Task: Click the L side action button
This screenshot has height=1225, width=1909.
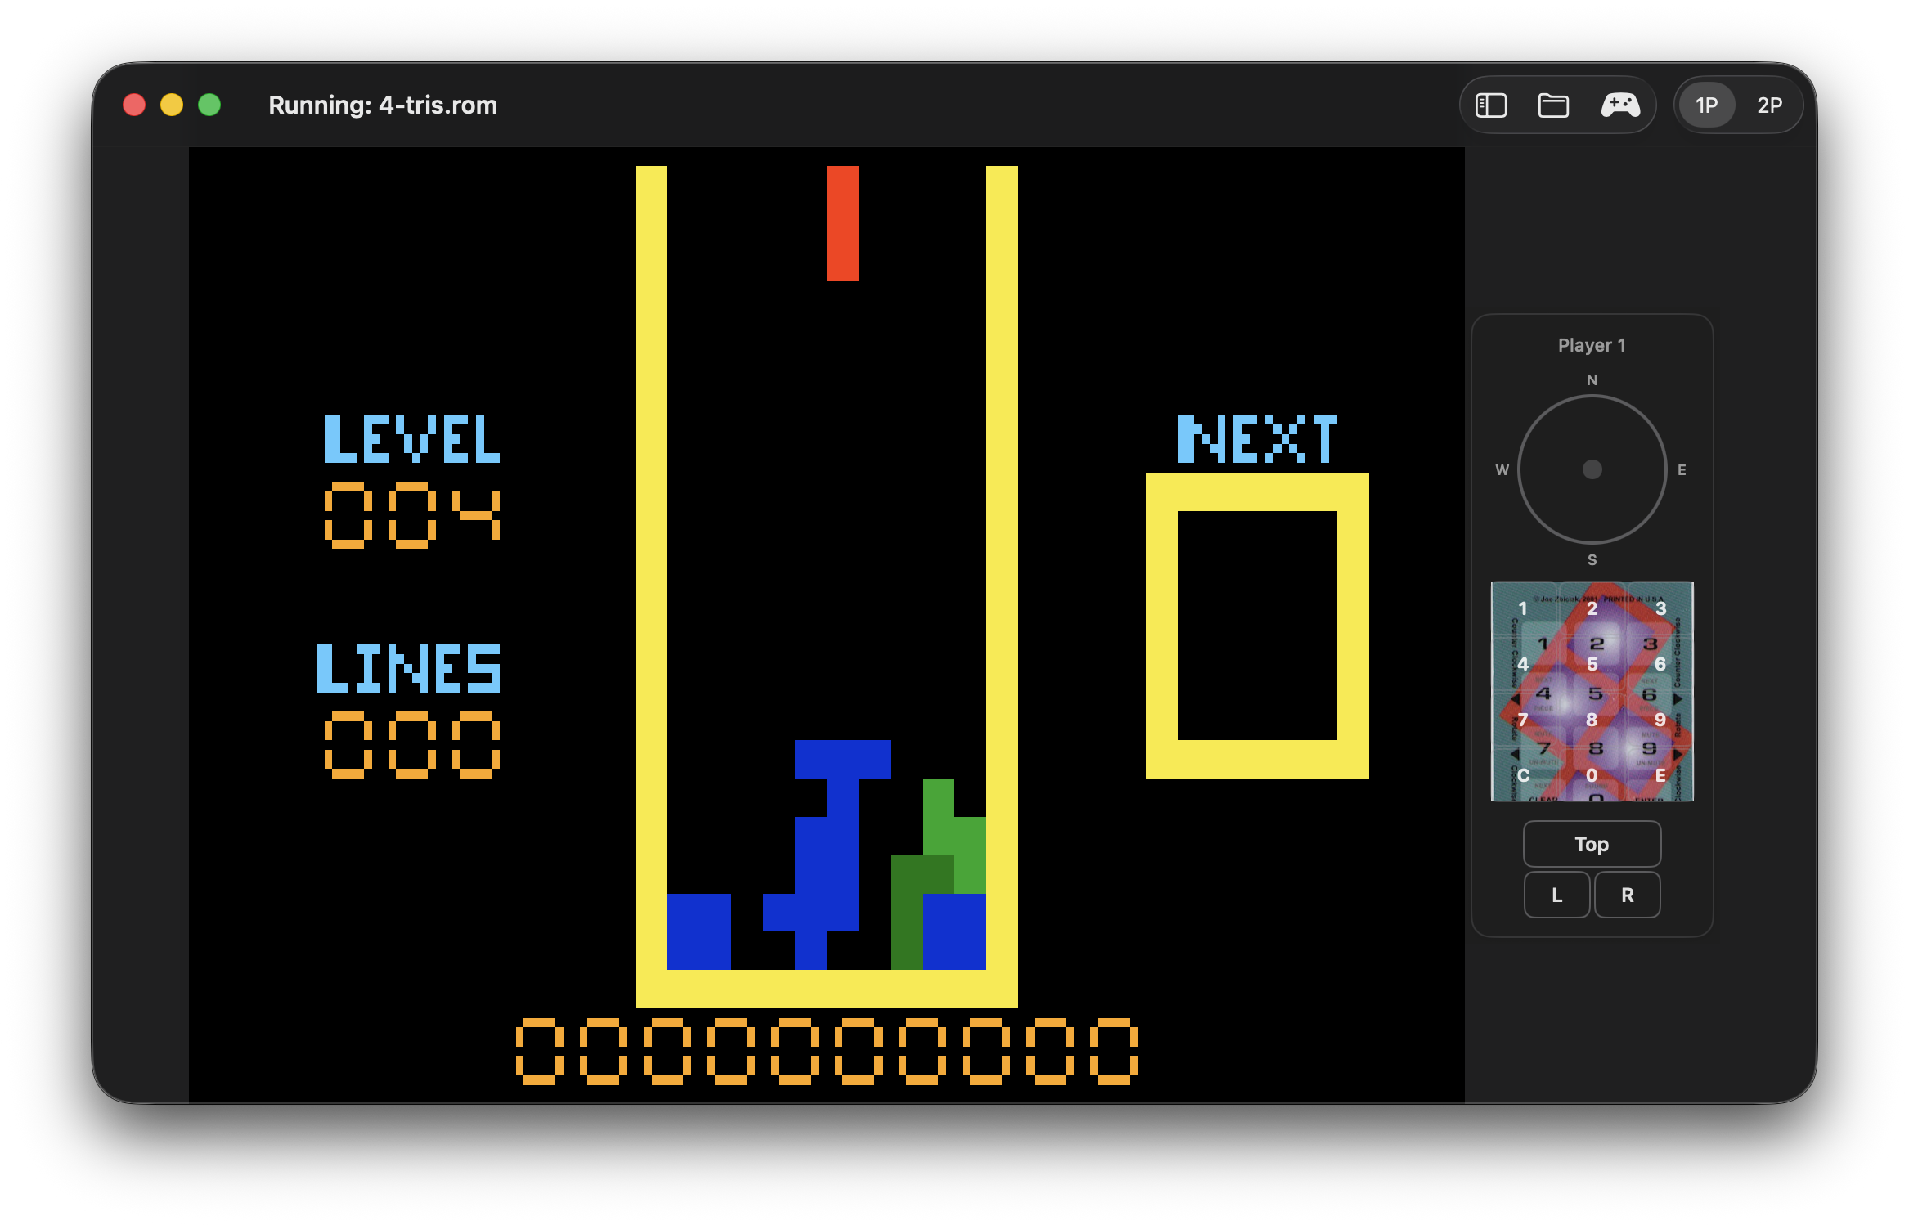Action: (x=1556, y=895)
